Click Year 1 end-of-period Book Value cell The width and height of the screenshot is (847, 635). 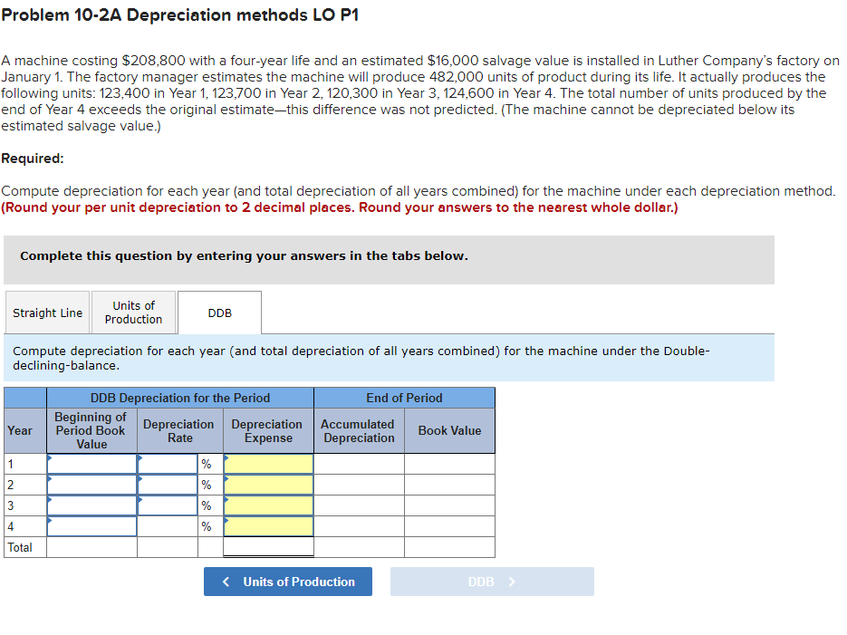(x=449, y=464)
